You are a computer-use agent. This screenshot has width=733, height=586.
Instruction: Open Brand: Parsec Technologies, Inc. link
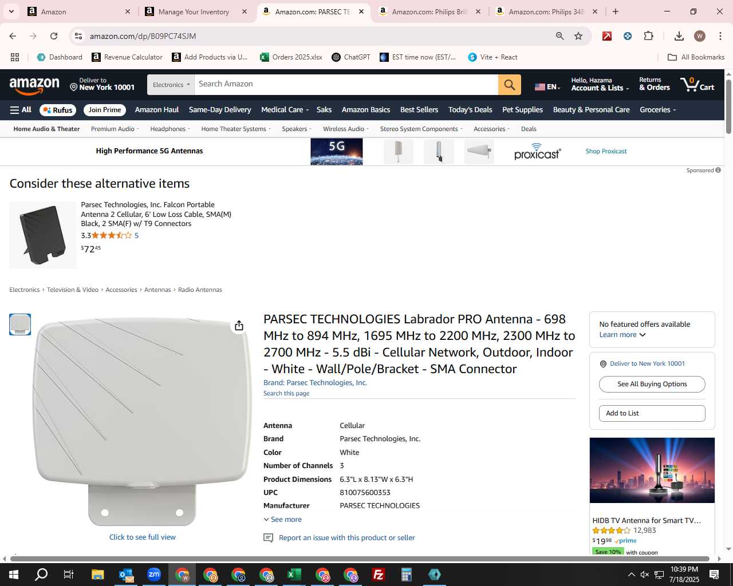coord(315,383)
